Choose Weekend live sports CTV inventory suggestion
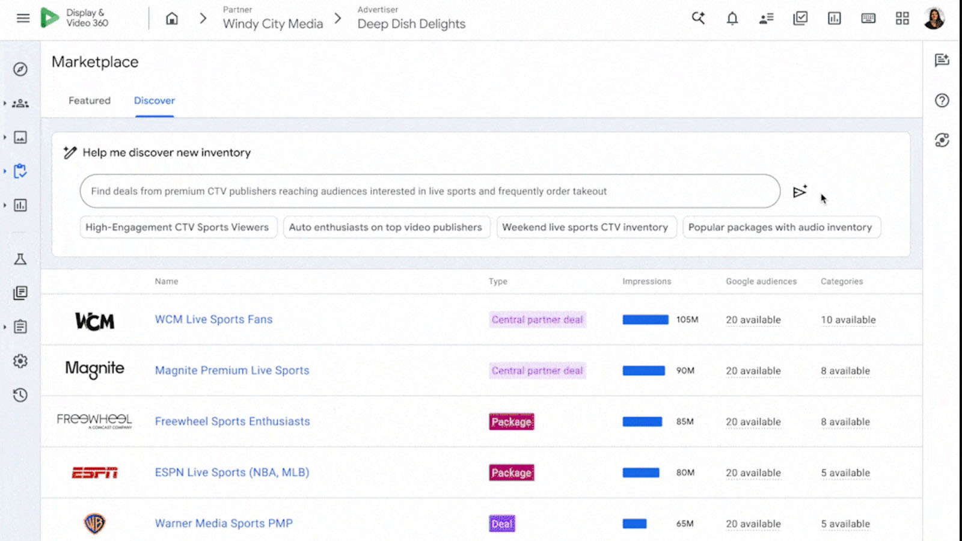The width and height of the screenshot is (962, 541). click(x=586, y=227)
